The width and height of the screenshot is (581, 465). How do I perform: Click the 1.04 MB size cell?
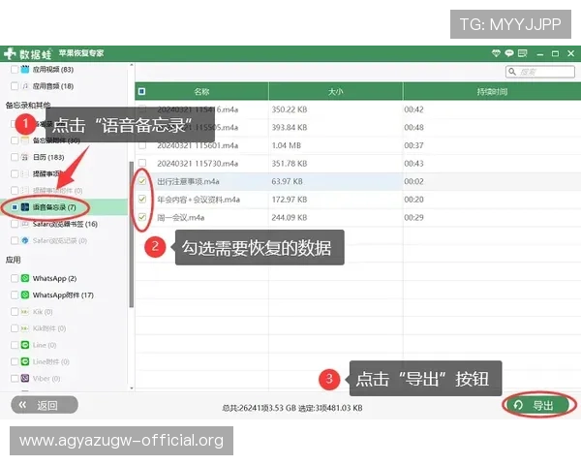coord(286,145)
